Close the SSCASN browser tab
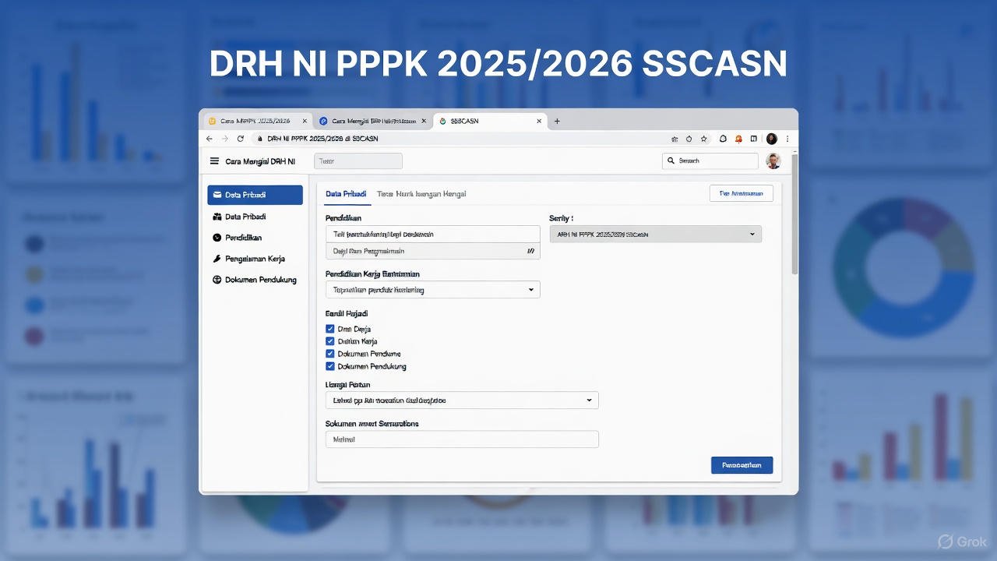 click(x=540, y=122)
